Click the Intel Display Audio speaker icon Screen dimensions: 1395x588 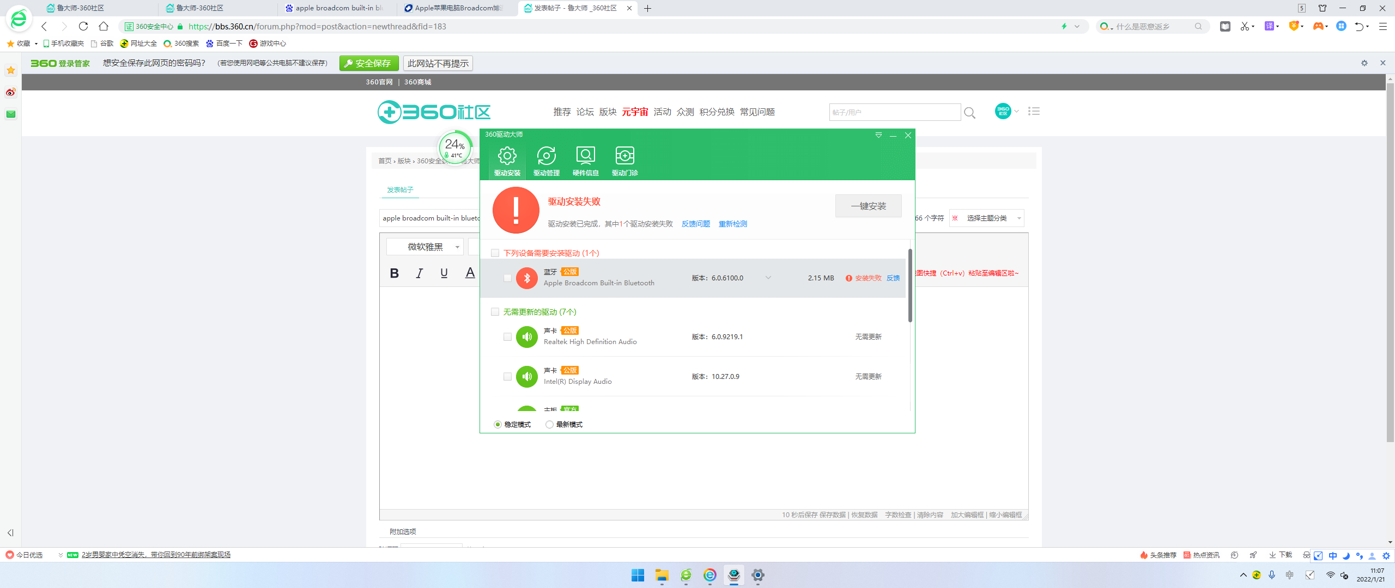(526, 377)
